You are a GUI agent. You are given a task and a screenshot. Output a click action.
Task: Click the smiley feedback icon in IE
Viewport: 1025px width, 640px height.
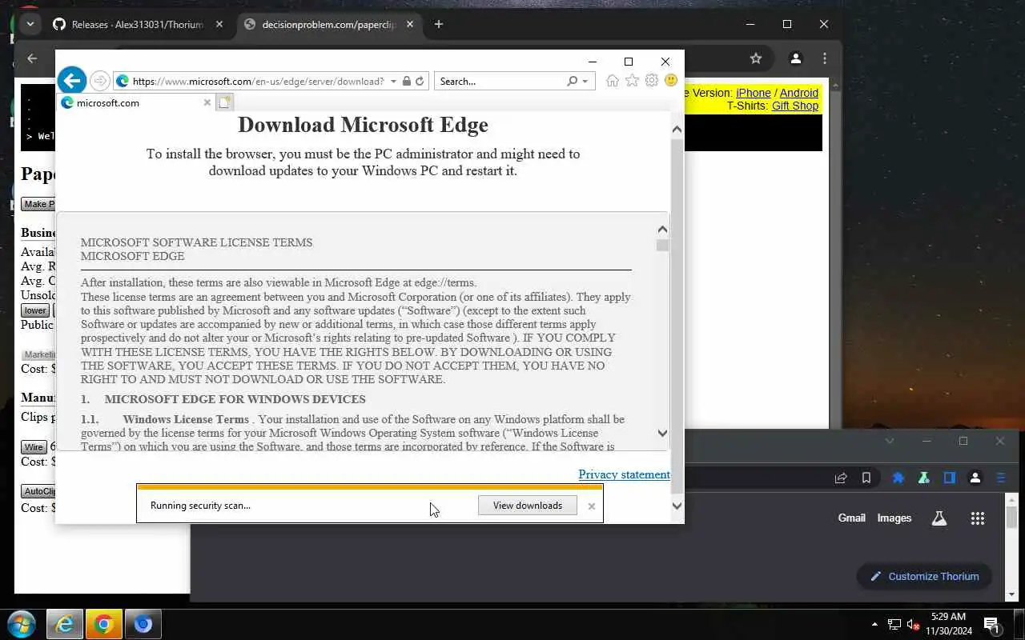click(671, 81)
